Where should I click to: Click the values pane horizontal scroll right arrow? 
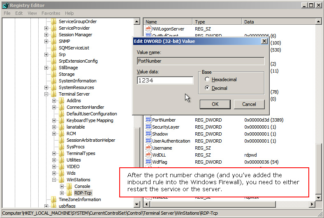point(312,204)
